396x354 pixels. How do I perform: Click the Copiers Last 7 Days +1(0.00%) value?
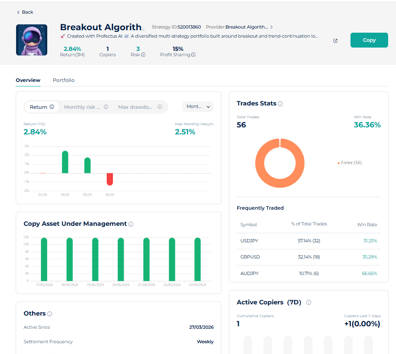click(362, 324)
